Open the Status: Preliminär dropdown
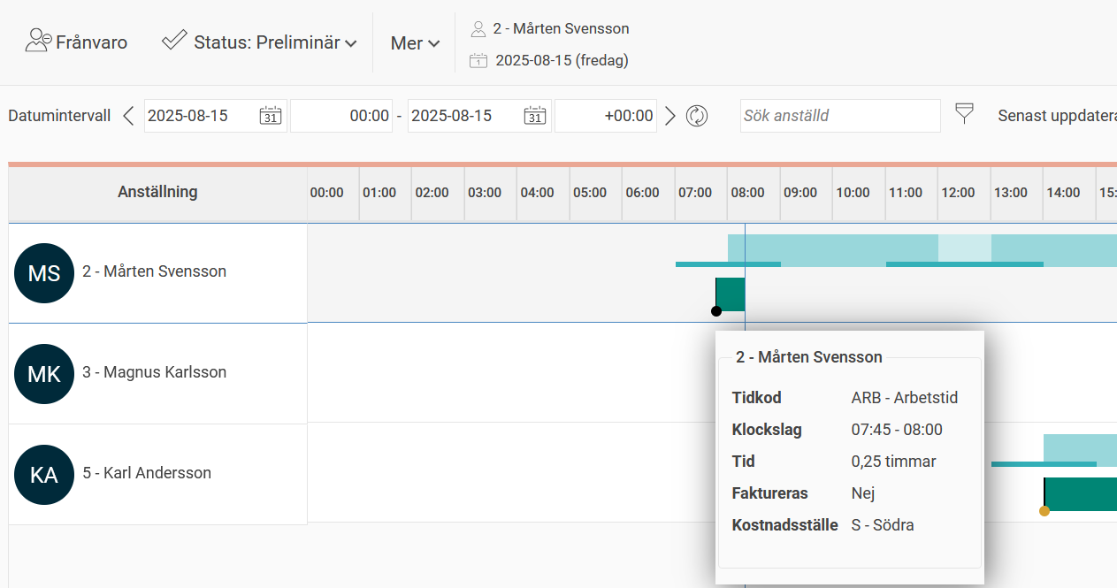The image size is (1117, 588). coord(260,42)
